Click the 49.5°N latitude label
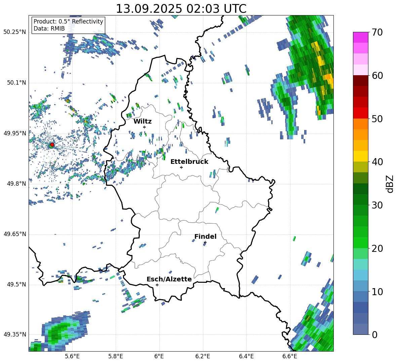 (16, 284)
